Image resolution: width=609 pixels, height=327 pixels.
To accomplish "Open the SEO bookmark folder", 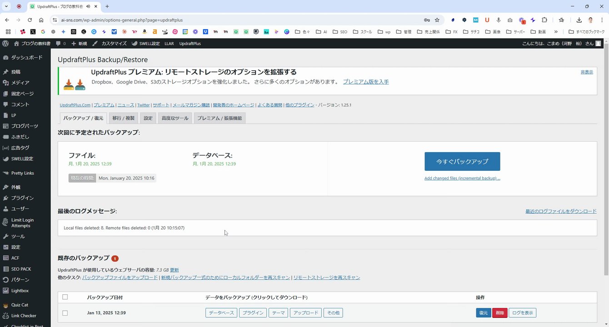I will click(x=340, y=32).
